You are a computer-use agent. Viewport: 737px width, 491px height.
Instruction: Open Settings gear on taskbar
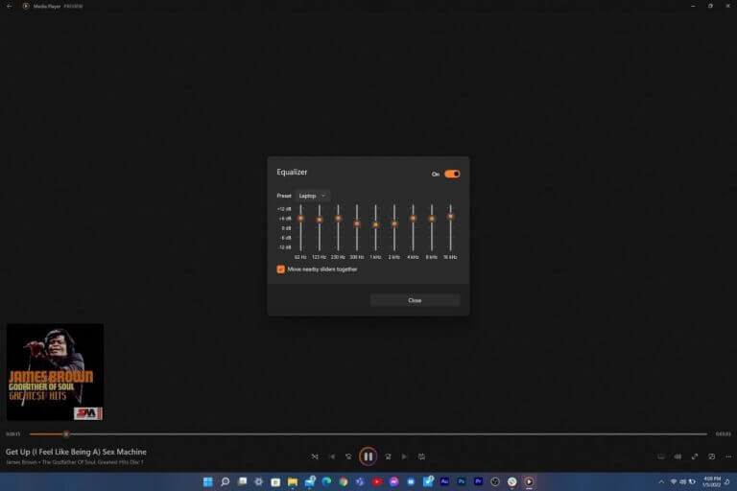click(x=258, y=481)
